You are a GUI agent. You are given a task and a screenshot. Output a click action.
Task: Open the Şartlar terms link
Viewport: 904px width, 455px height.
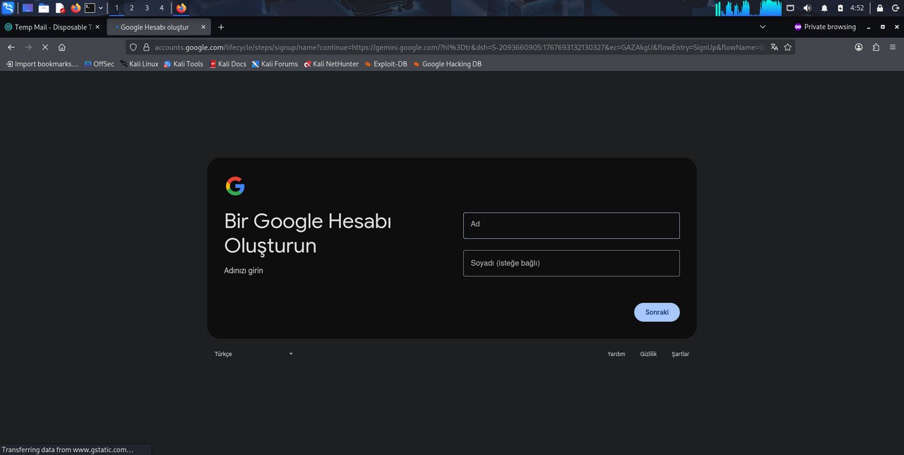tap(680, 354)
